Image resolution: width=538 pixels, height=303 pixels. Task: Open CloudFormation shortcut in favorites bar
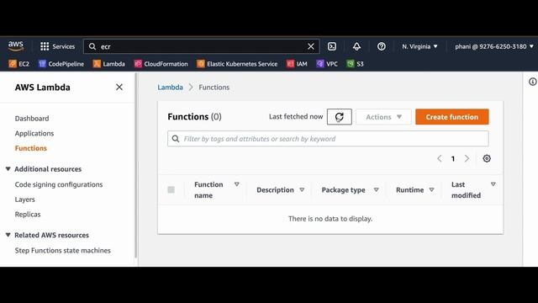tap(161, 64)
